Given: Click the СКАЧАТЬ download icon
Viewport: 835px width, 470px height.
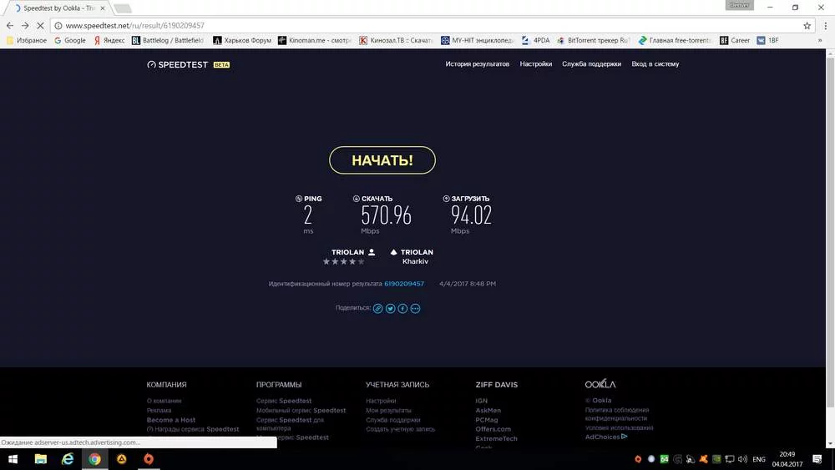Looking at the screenshot, I should pos(357,199).
